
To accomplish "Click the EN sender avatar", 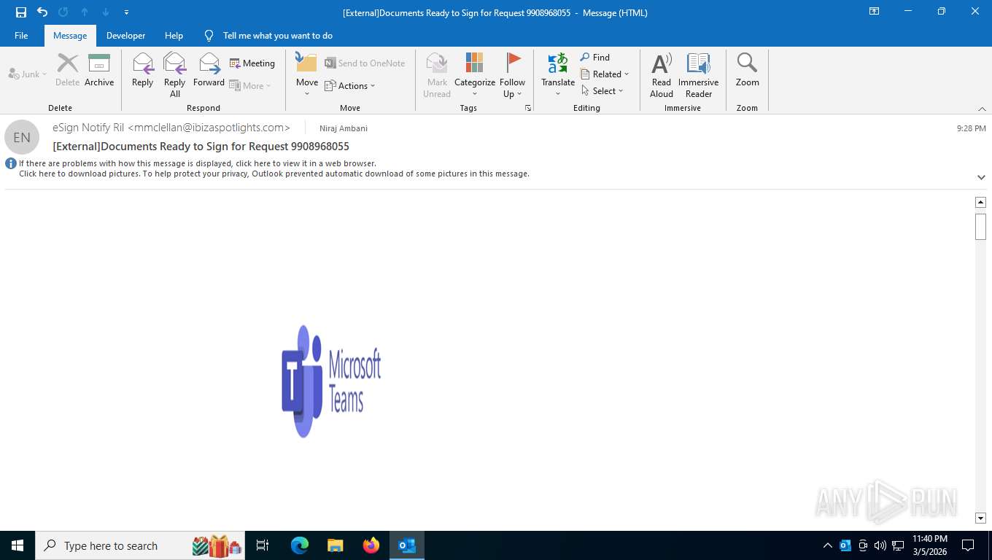I will 22,137.
